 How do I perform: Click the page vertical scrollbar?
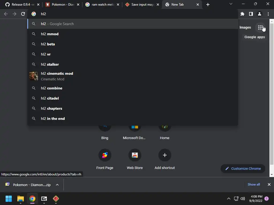[272, 94]
